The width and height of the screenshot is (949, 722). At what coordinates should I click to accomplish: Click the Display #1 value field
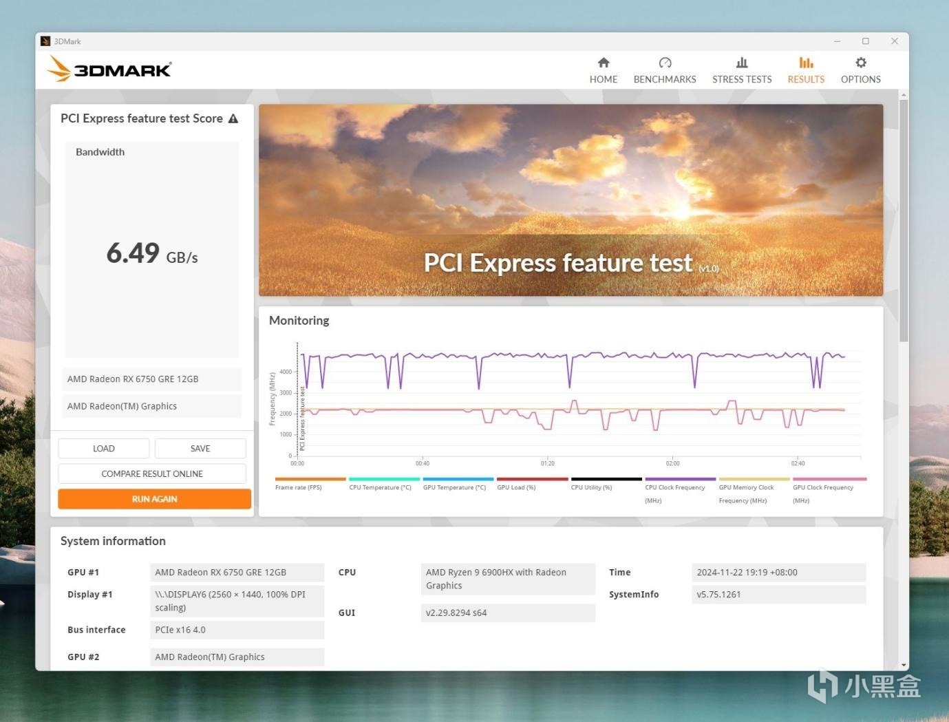tap(237, 601)
